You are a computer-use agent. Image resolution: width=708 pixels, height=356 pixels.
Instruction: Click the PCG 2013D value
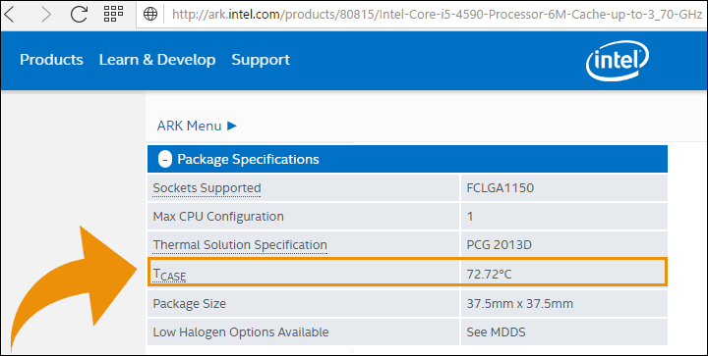499,245
